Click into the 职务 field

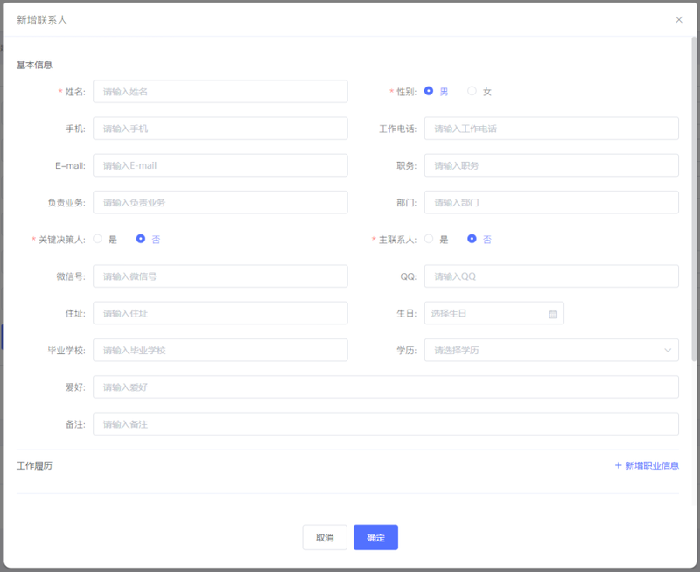tap(551, 165)
